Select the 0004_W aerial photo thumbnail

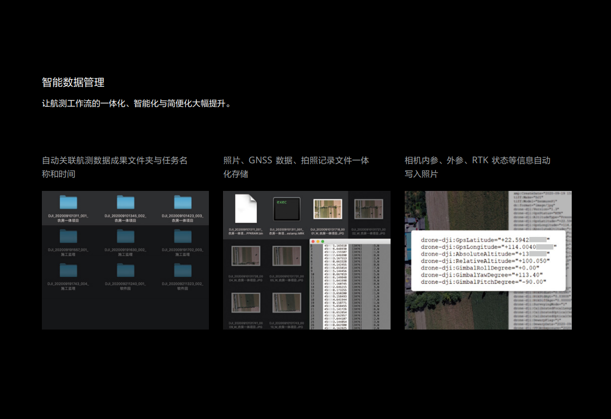246,256
